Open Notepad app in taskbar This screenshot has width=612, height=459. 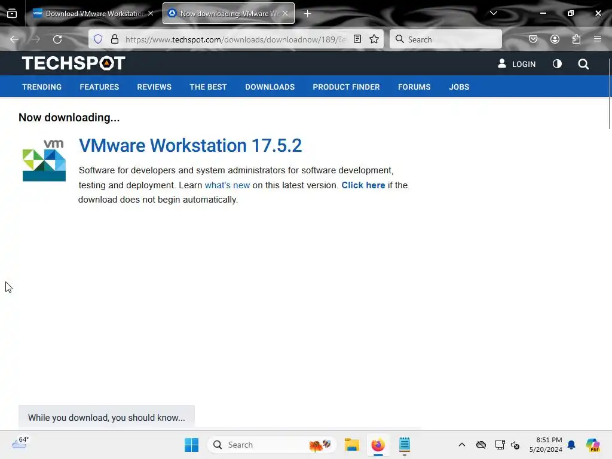tap(405, 445)
